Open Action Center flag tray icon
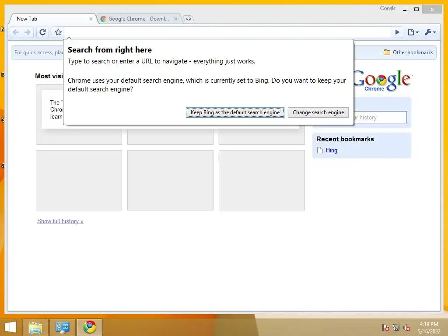This screenshot has height=336, width=448. point(386,328)
